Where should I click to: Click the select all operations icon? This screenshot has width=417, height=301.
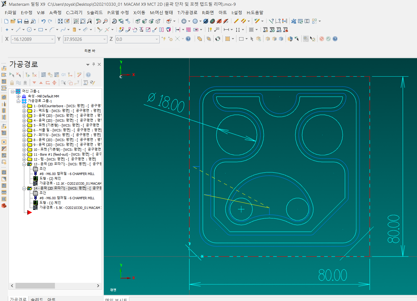coord(12,75)
